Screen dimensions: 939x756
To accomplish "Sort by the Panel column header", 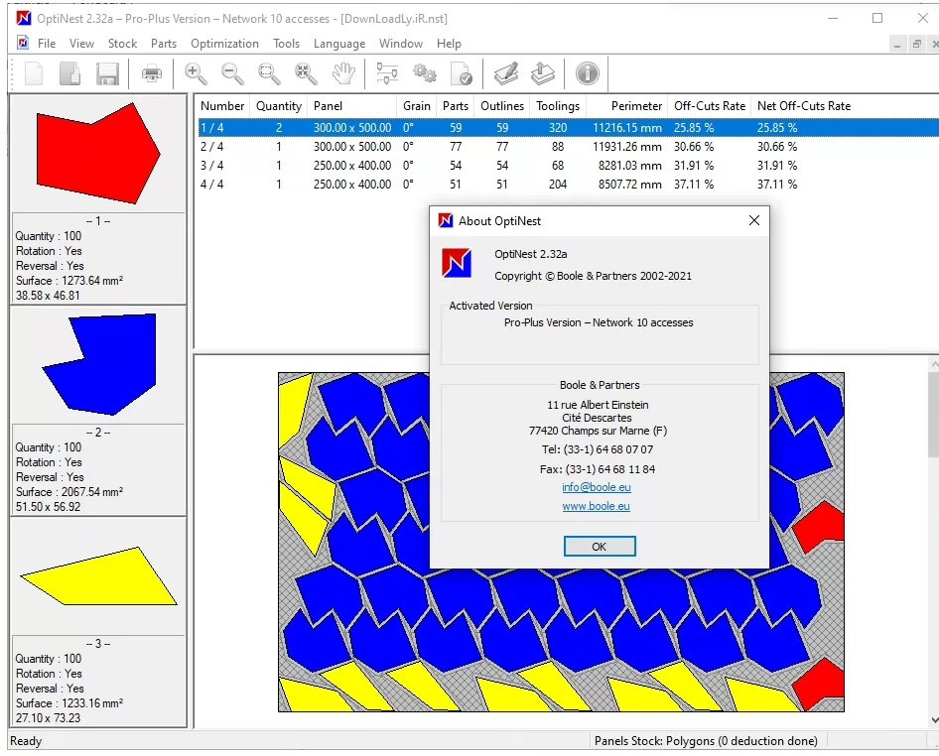I will (352, 106).
